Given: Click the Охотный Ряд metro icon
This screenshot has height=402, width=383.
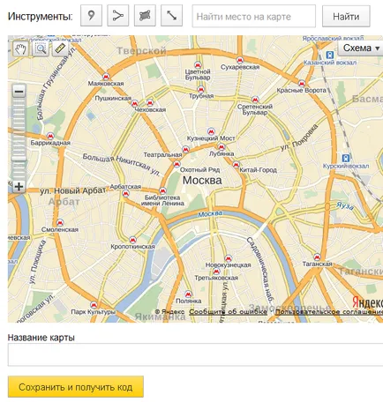Looking at the screenshot, I should [176, 164].
